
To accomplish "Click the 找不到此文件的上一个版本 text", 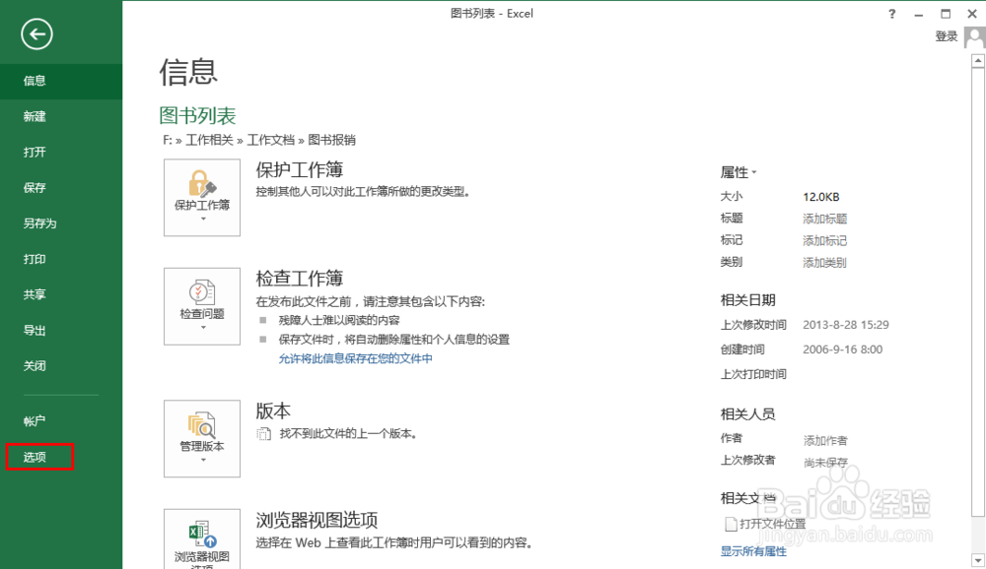I will point(348,433).
